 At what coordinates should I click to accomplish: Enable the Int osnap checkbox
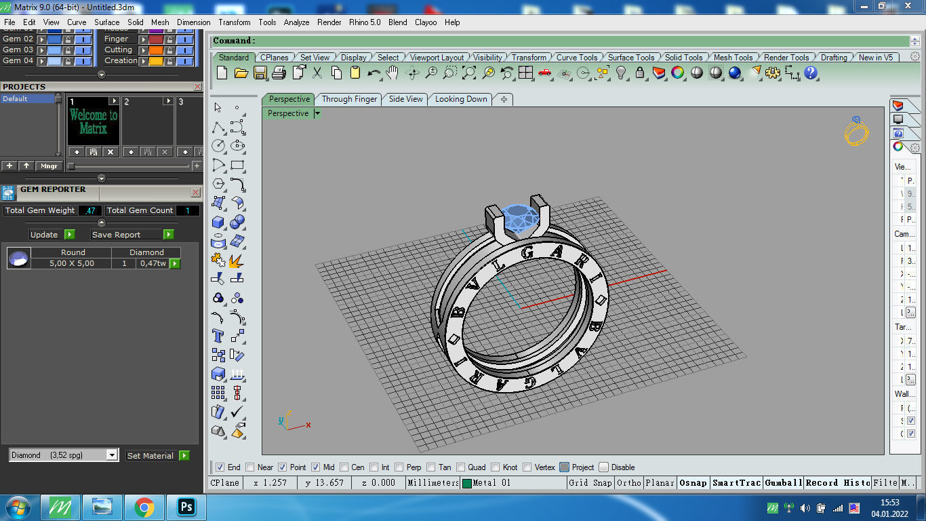[374, 467]
